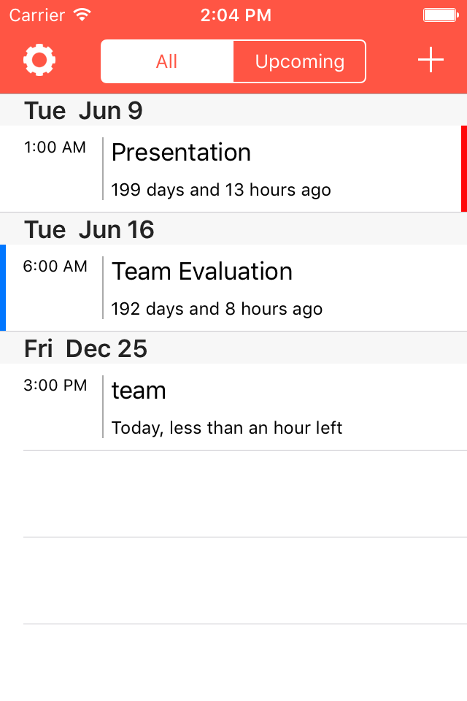Select the Tue Jun 9 date header
This screenshot has height=701, width=467.
[233, 110]
